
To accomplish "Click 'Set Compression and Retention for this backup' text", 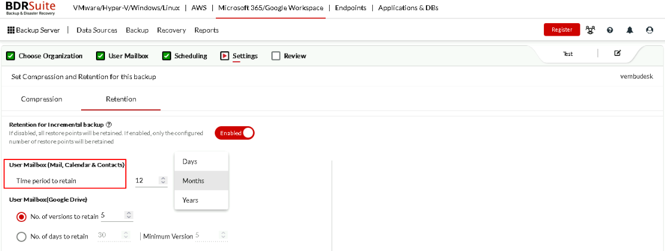I will tap(83, 77).
